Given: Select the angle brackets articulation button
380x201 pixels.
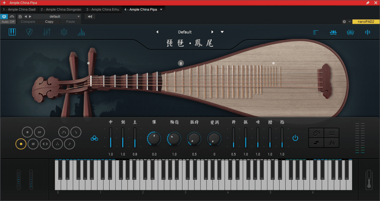Looking at the screenshot, I should (45, 144).
